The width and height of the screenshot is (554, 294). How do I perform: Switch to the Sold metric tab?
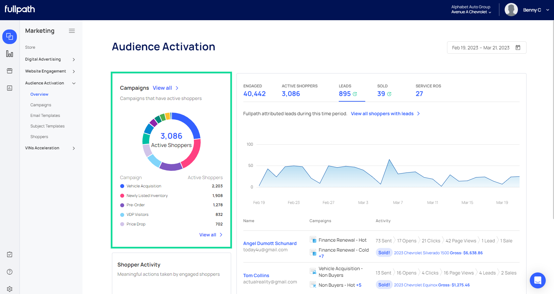click(x=384, y=90)
